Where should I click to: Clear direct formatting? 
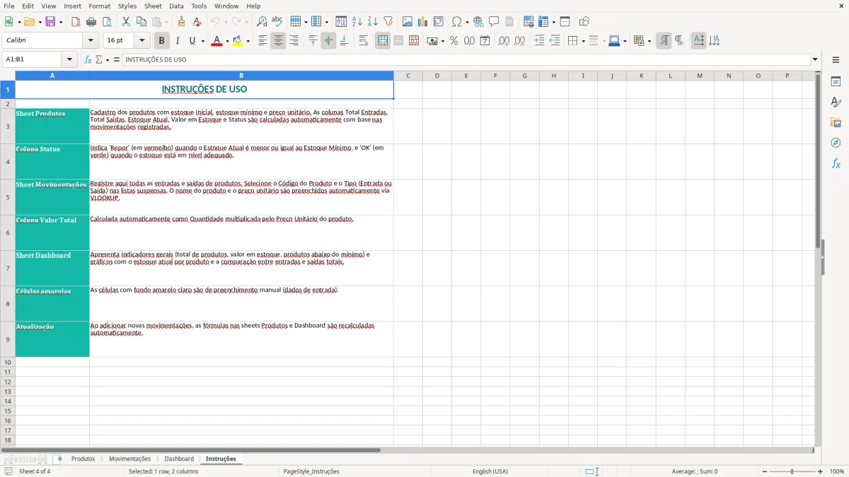pos(197,22)
